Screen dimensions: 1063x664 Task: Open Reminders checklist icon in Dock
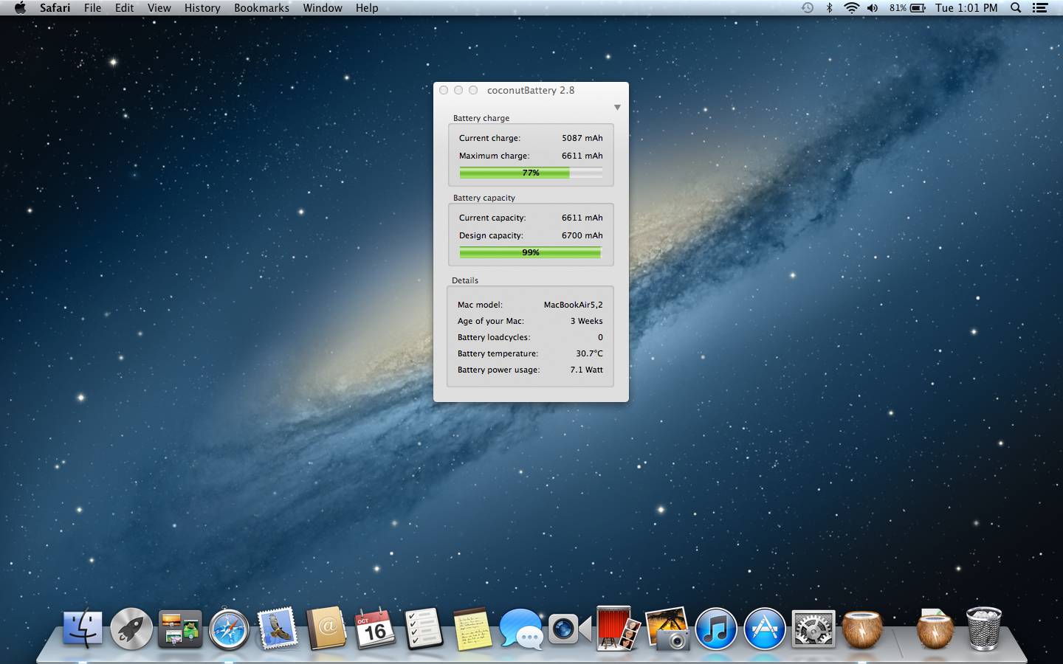[x=424, y=629]
